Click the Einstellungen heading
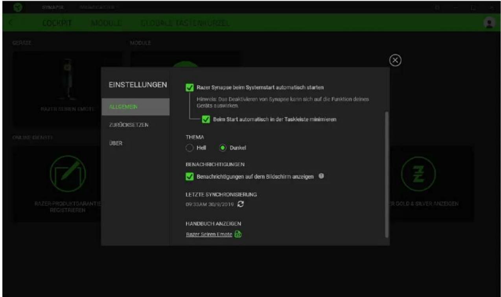Viewport: 501px width, 297px height. (x=138, y=85)
